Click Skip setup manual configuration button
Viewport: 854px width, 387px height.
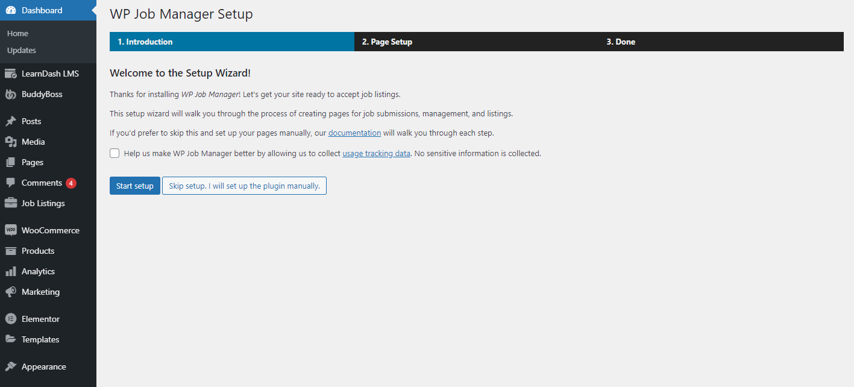(244, 186)
